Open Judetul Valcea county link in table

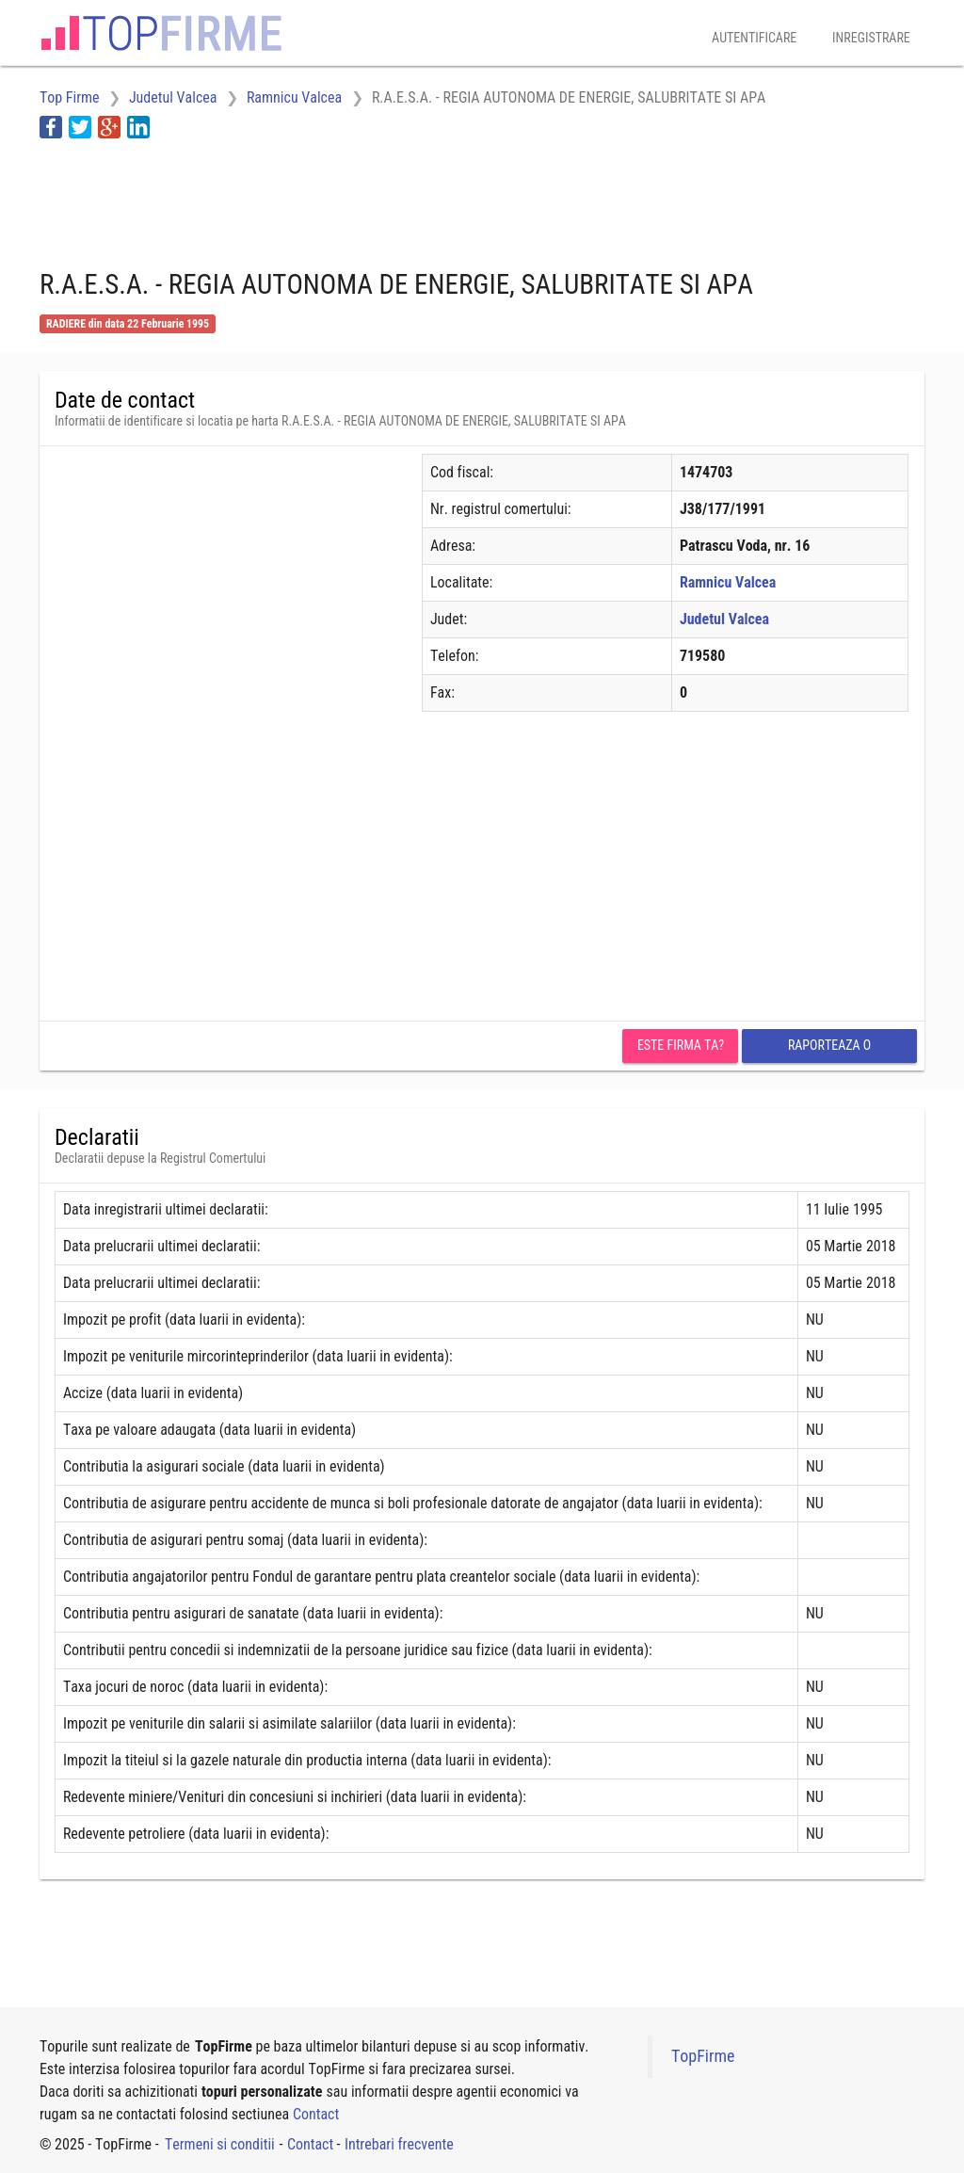724,620
